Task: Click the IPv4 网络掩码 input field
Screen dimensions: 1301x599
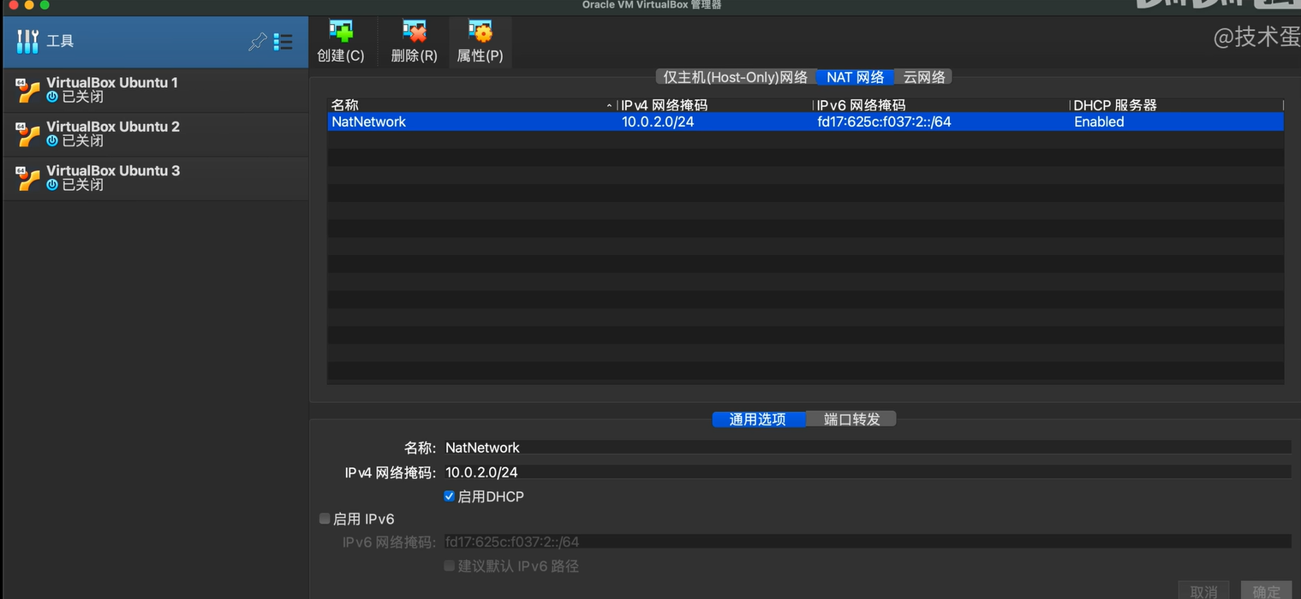Action: point(866,472)
